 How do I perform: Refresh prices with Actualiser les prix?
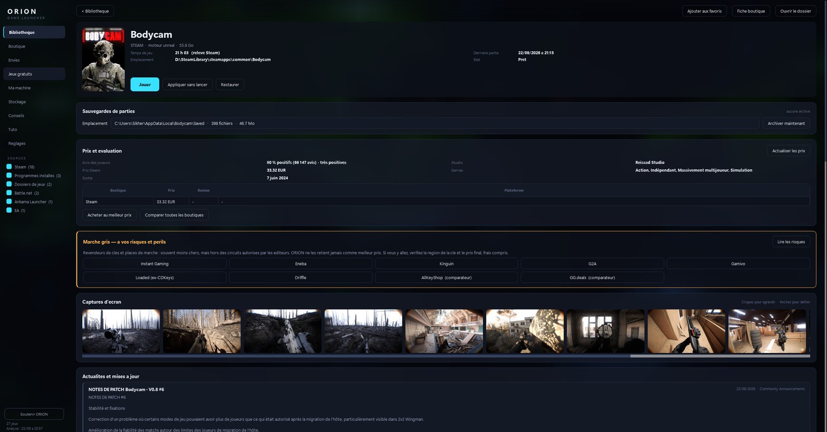788,151
